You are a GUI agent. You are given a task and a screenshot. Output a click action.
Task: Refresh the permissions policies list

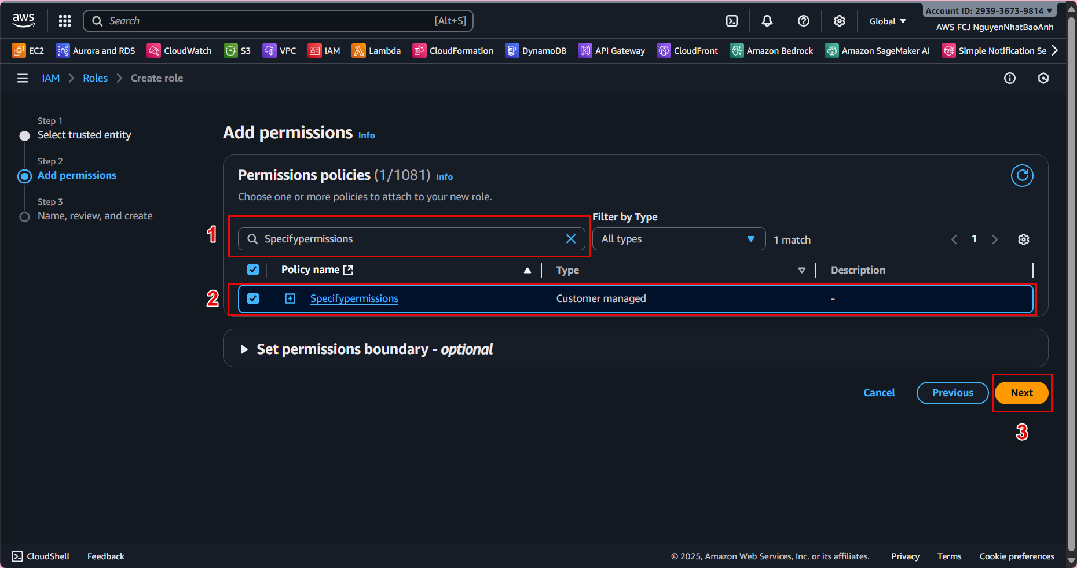click(1022, 175)
